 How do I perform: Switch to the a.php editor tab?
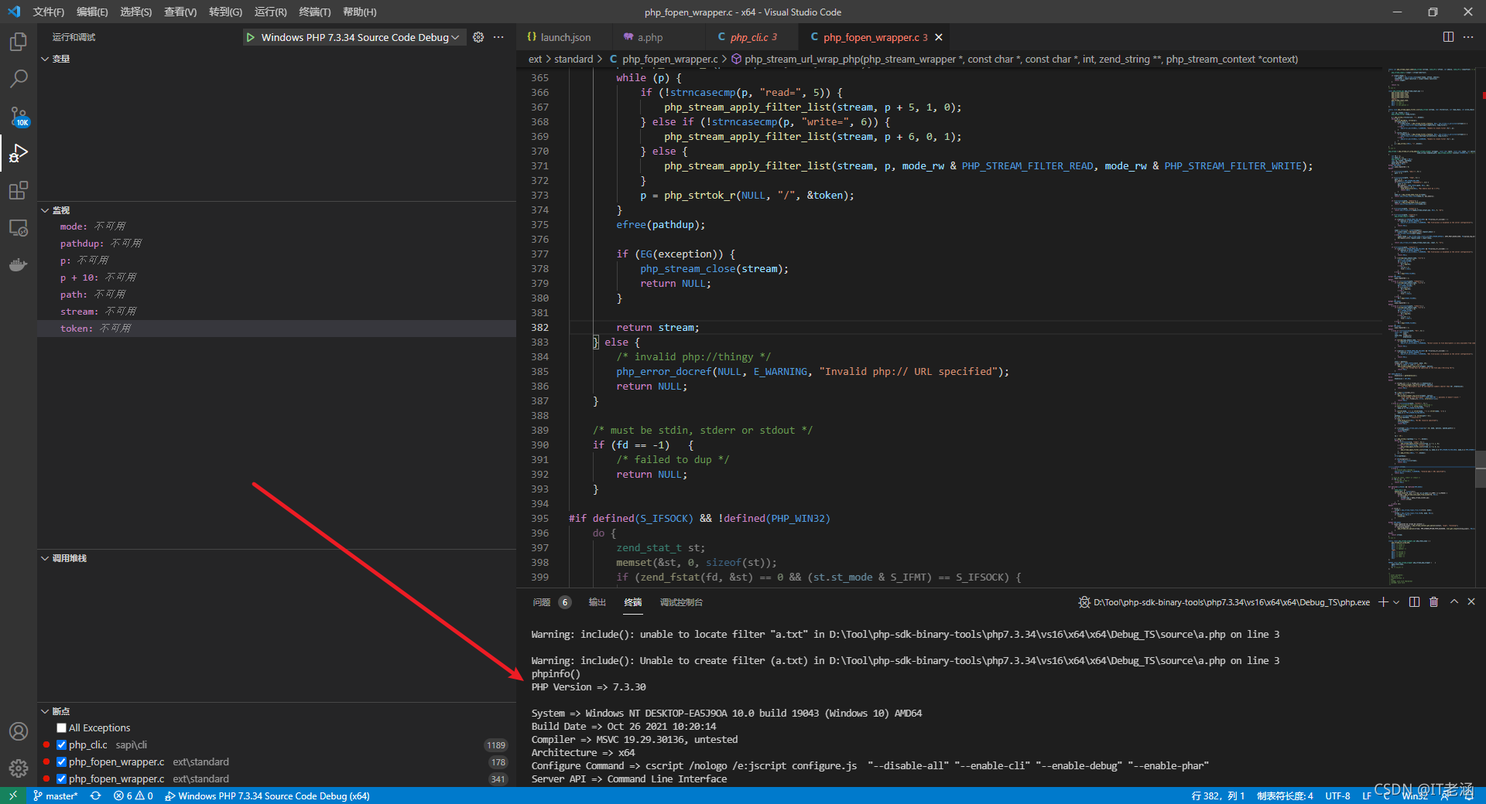pyautogui.click(x=649, y=37)
